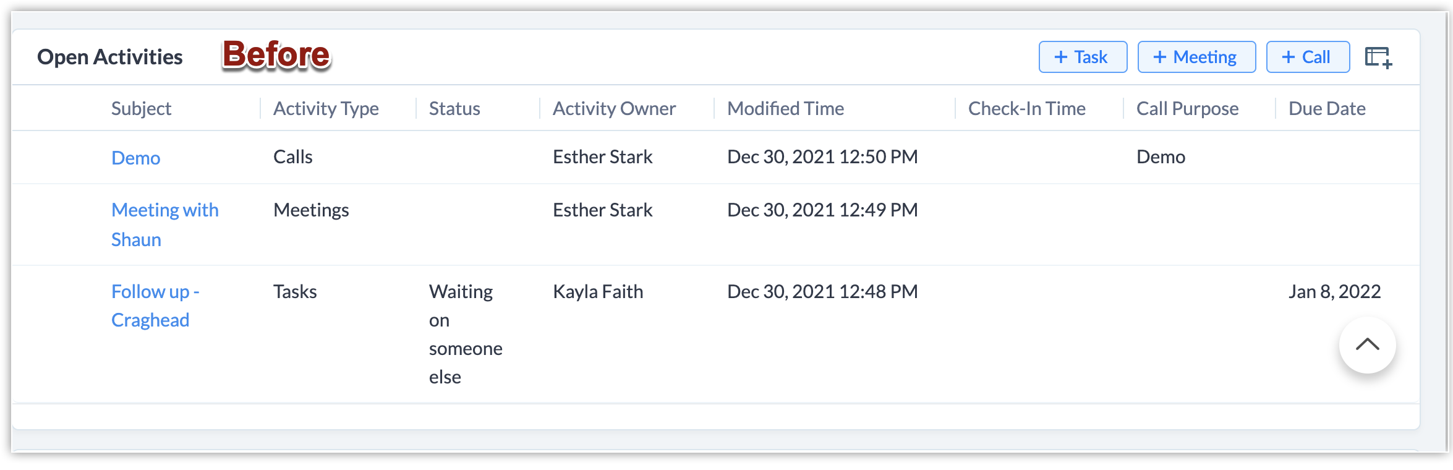
Task: Click the Jan 8, 2022 due date
Action: pos(1334,291)
